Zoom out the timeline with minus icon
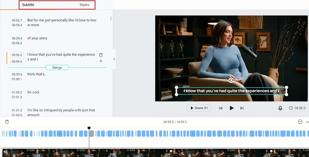Viewport: 309px width, 157px height. [x=300, y=122]
